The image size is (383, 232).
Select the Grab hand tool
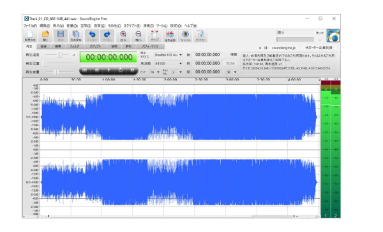154,36
